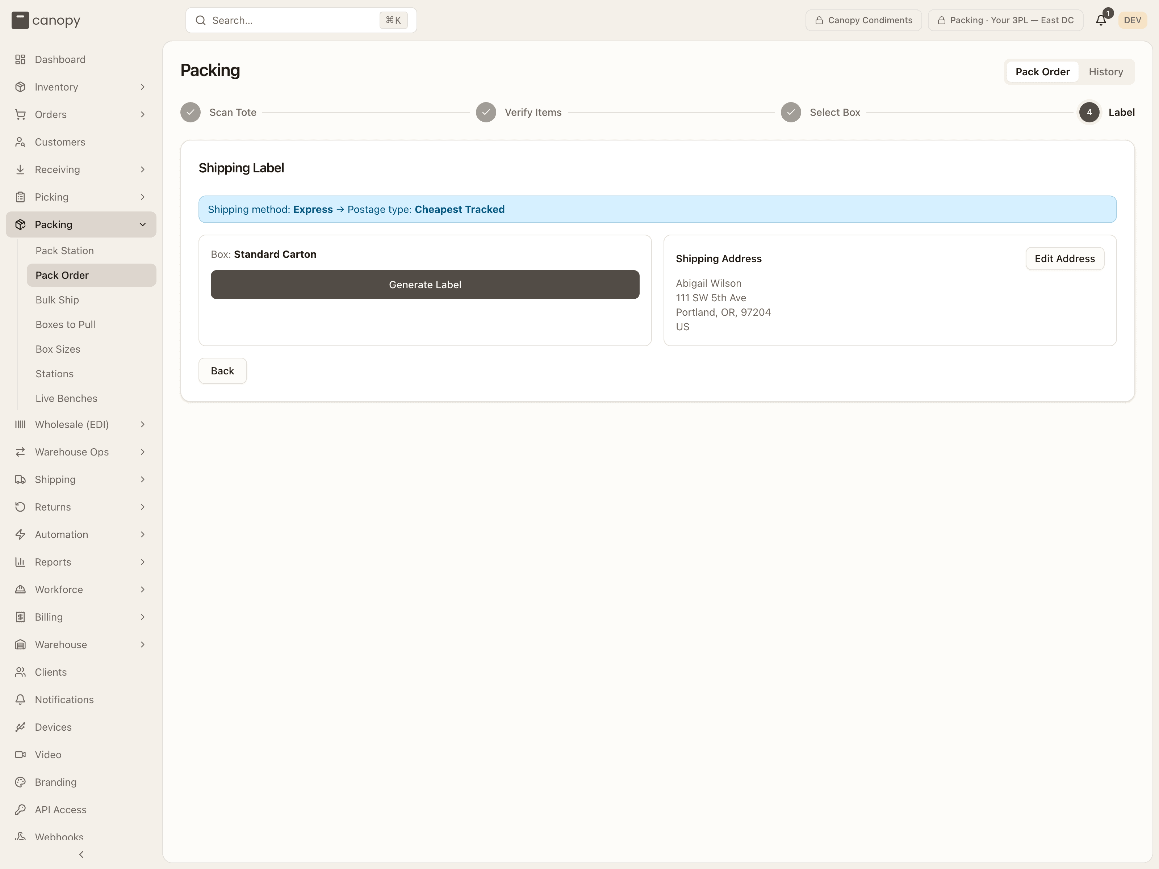
Task: Open the Notifications bell in sidebar
Action: click(20, 700)
